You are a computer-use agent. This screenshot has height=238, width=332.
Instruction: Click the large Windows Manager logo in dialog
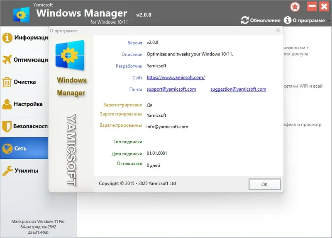[70, 55]
